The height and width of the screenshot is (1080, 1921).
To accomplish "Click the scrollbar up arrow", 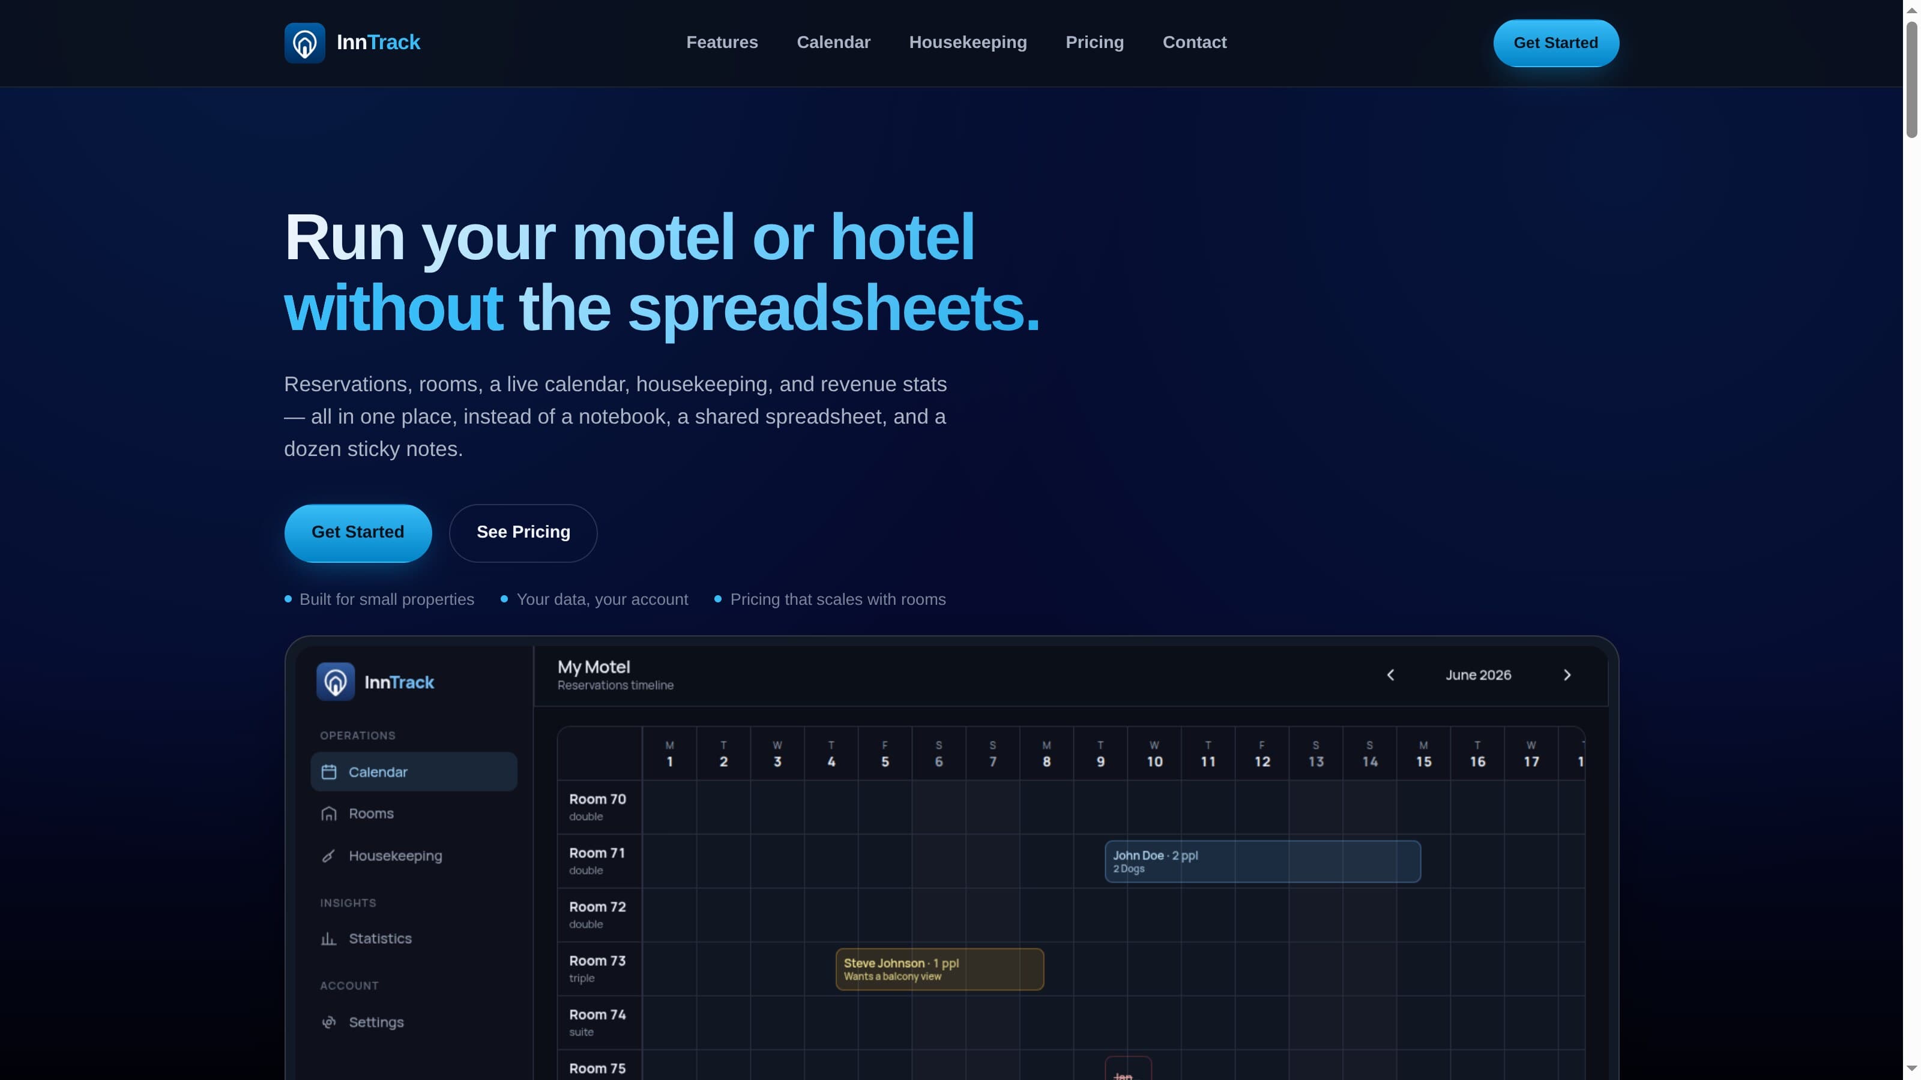I will click(1912, 9).
